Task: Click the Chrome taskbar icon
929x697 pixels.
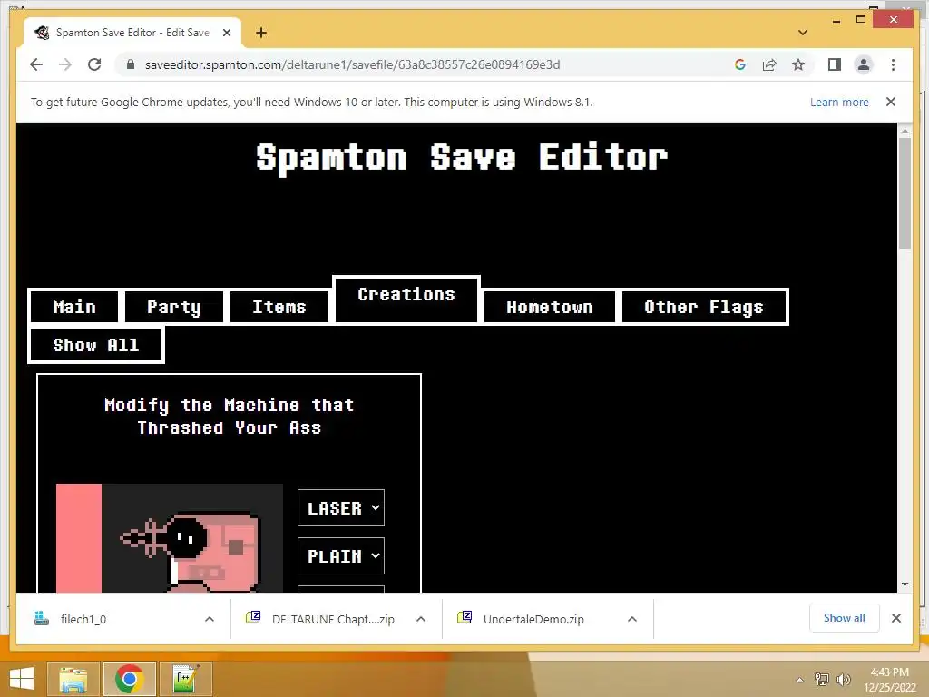Action: (x=130, y=679)
